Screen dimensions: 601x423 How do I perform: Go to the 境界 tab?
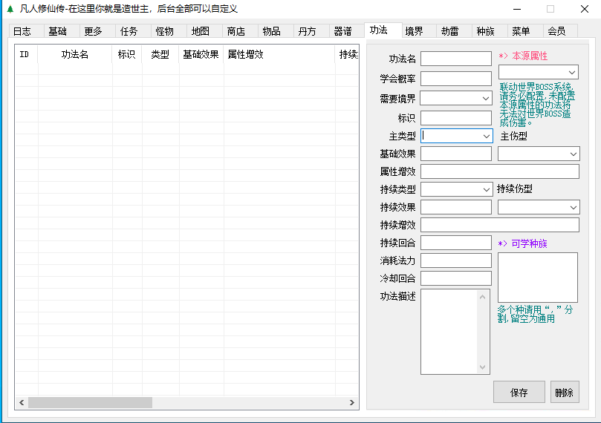[x=418, y=31]
